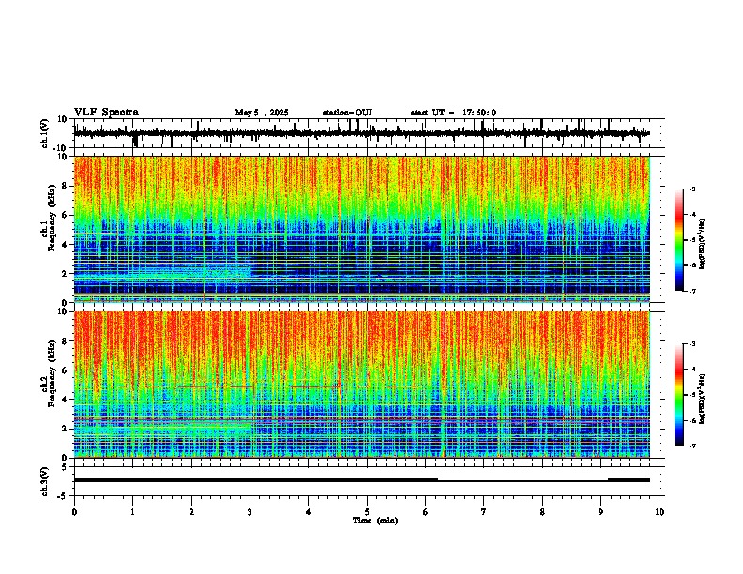Click the ch.1 color bar "-3" label
Image resolution: width=743 pixels, height=574 pixels.
point(692,189)
